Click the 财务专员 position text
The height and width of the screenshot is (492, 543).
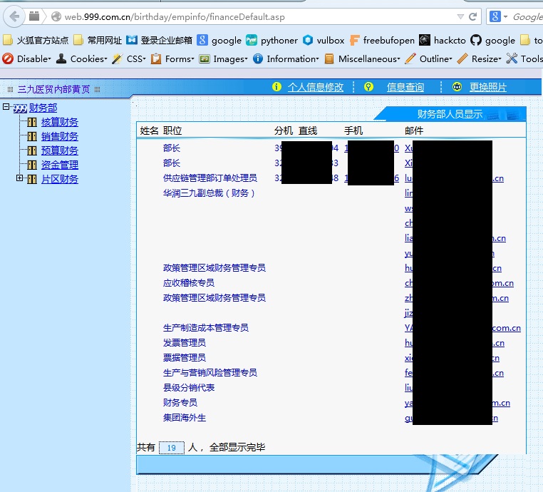coord(180,403)
